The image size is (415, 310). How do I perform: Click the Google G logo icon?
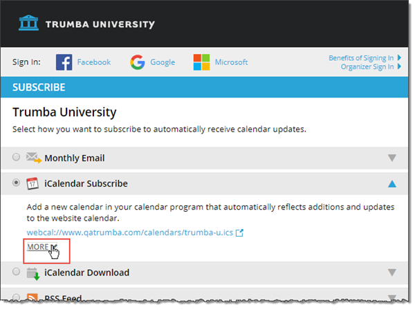[x=138, y=62]
